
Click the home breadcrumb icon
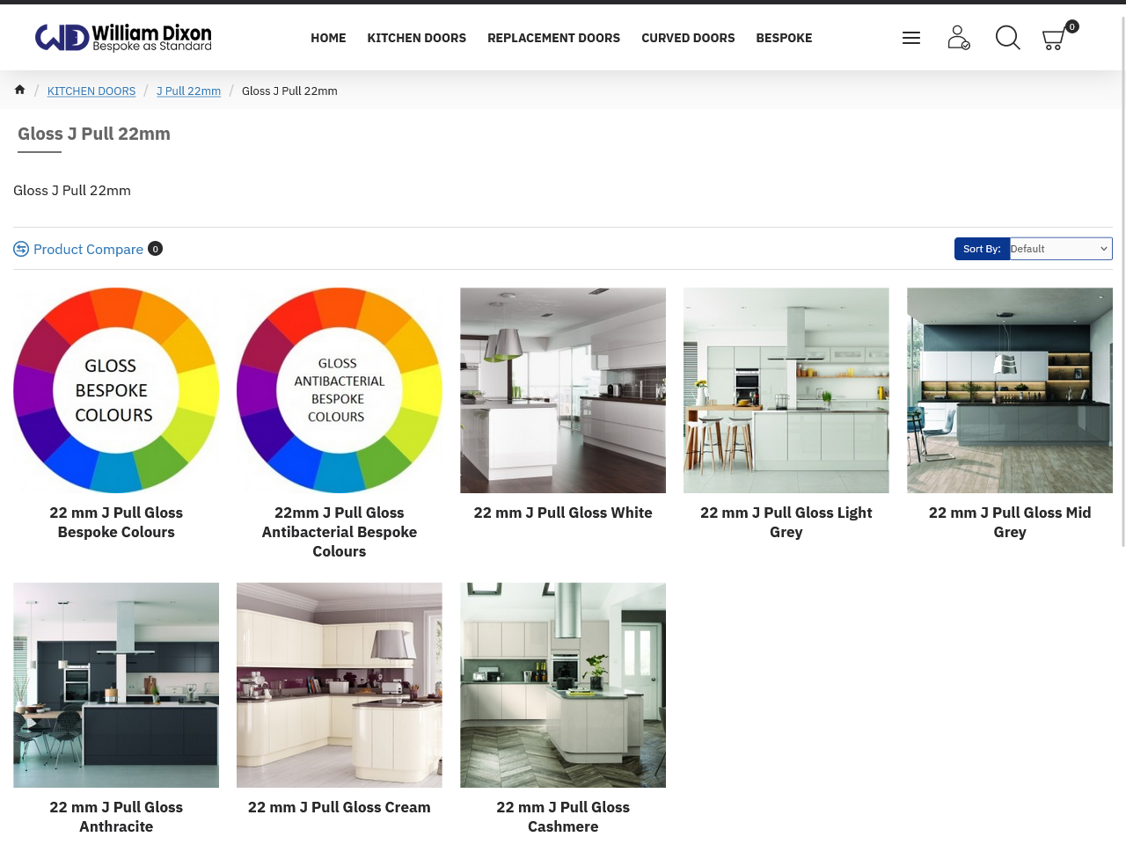pyautogui.click(x=19, y=90)
